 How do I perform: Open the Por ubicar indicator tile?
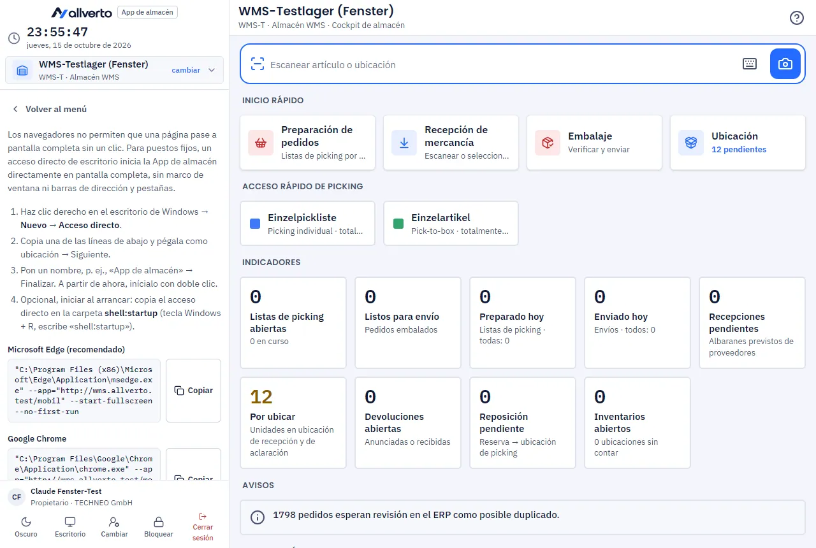click(x=293, y=422)
